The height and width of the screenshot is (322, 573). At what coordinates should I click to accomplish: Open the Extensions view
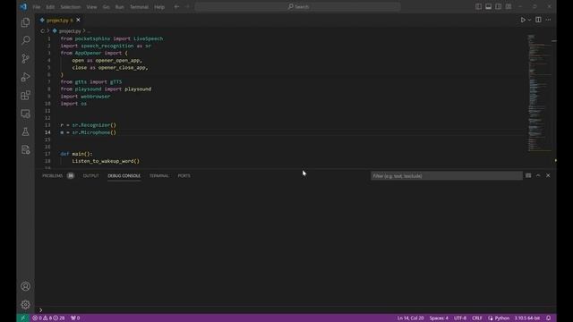coord(26,96)
